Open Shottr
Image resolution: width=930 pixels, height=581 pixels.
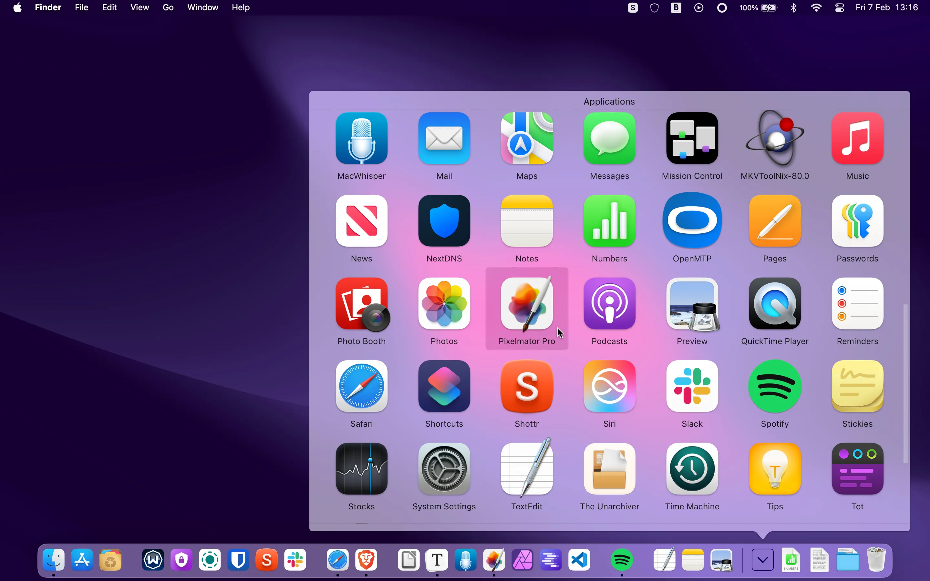click(x=526, y=386)
